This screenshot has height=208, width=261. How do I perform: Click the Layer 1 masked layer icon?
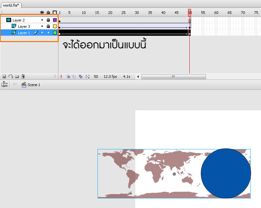[x=14, y=32]
